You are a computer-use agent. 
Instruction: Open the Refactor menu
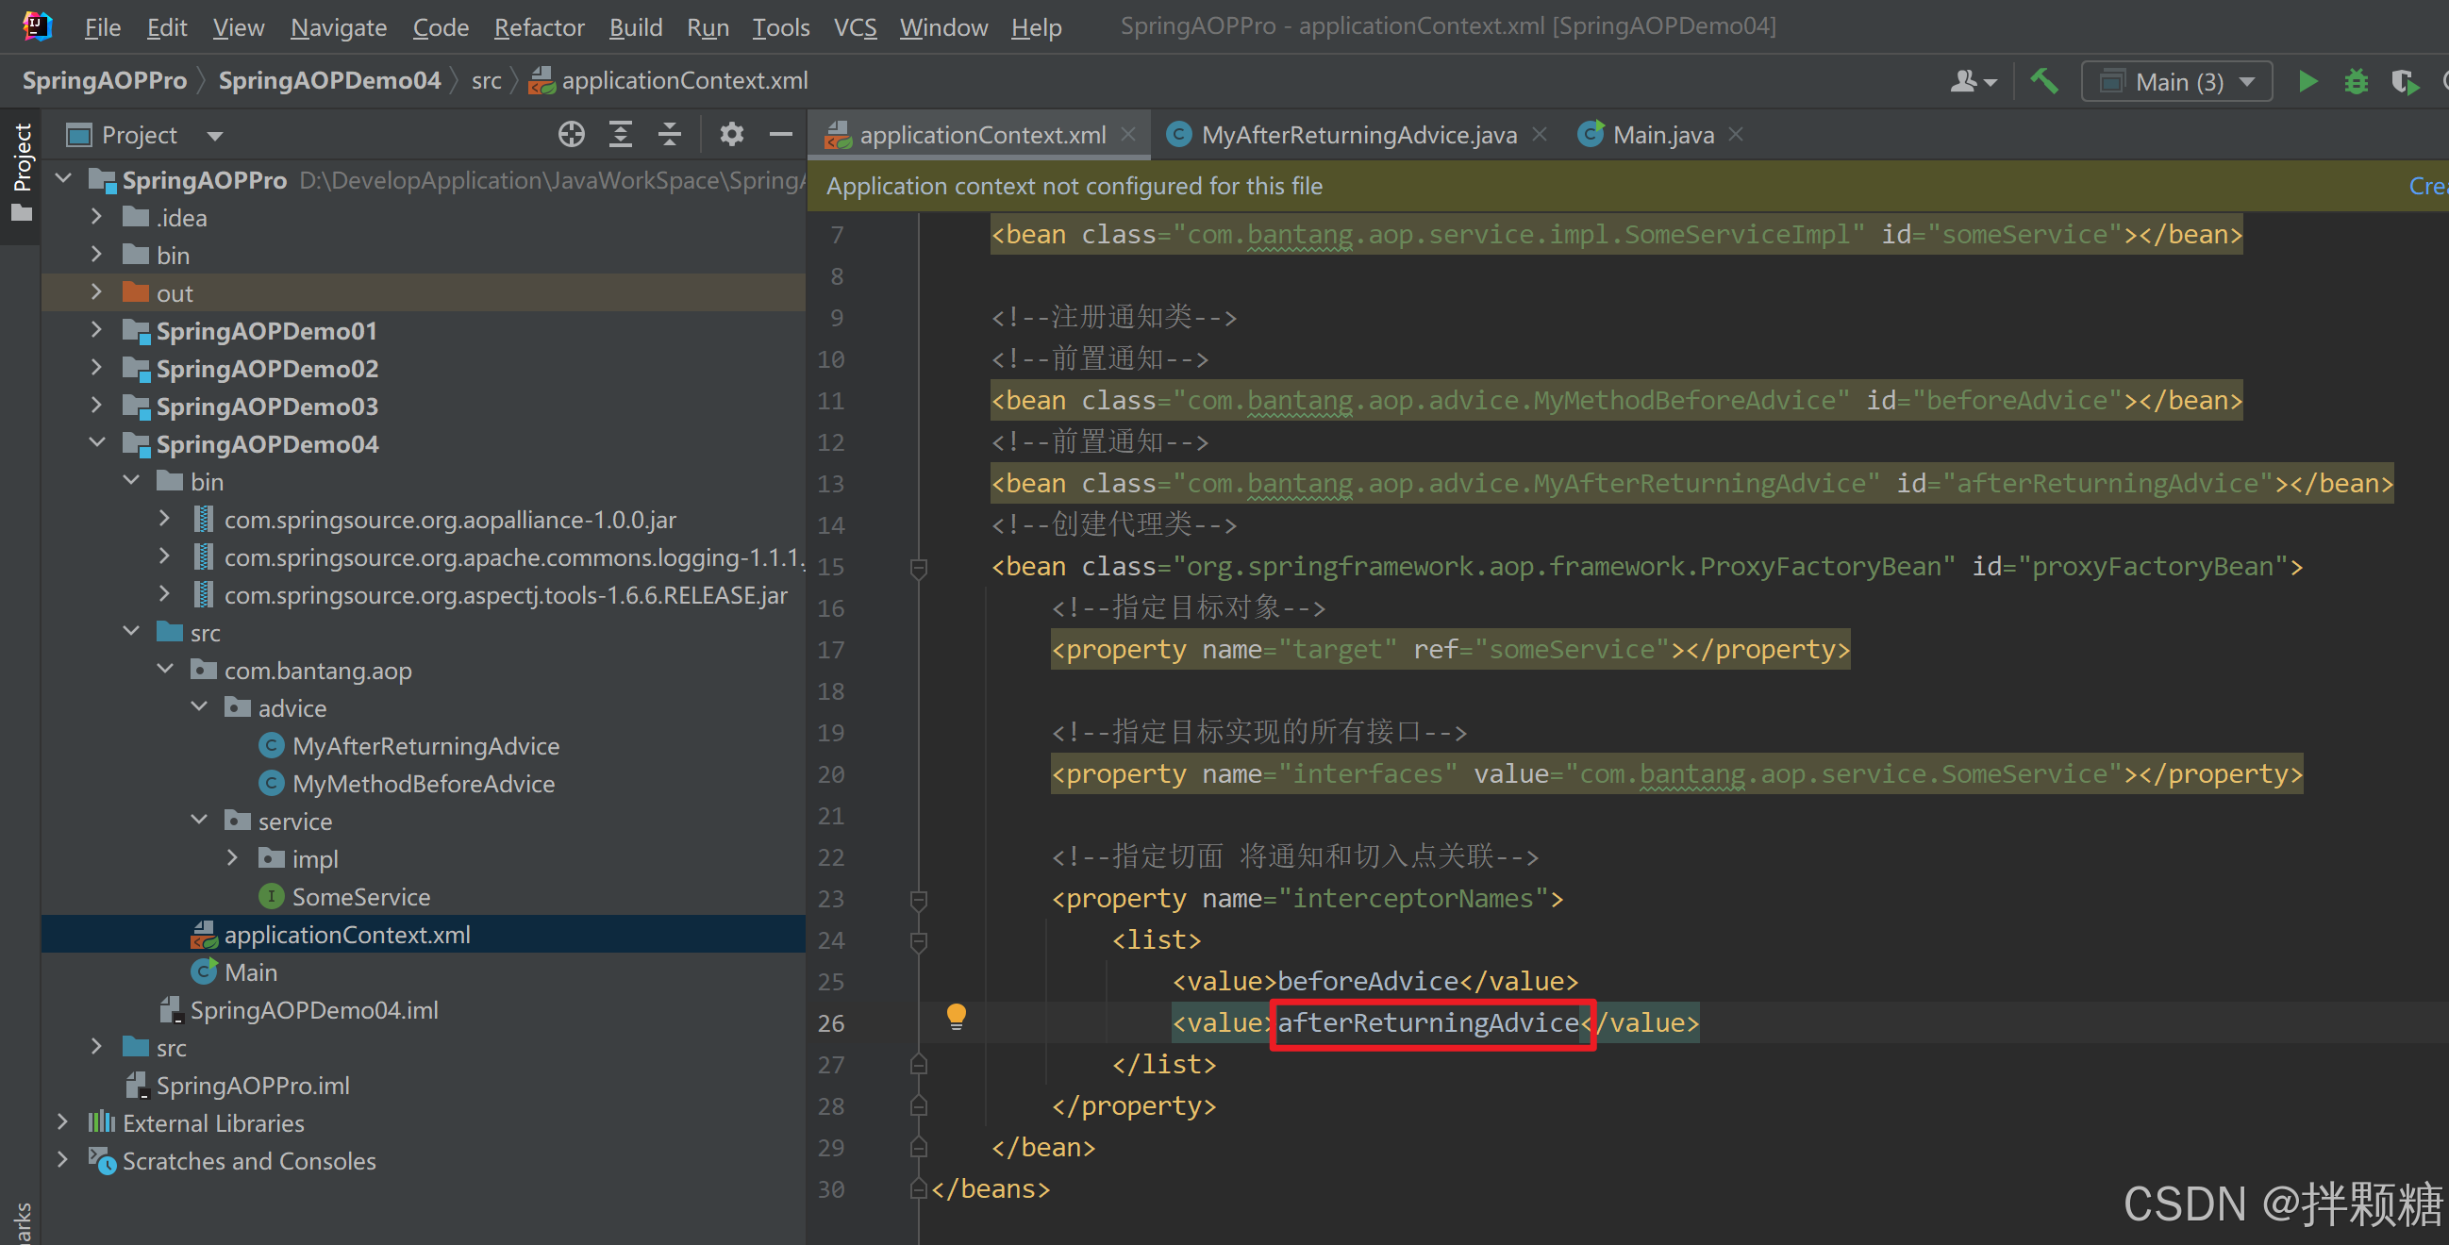pyautogui.click(x=539, y=27)
